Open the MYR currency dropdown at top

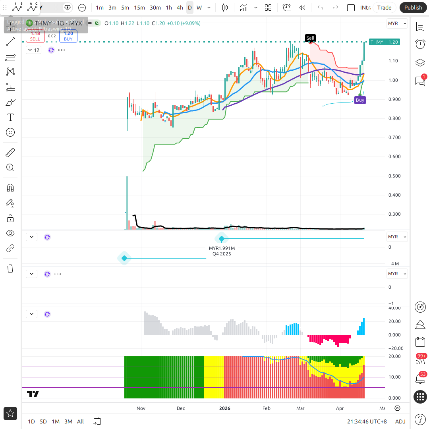[x=397, y=23]
